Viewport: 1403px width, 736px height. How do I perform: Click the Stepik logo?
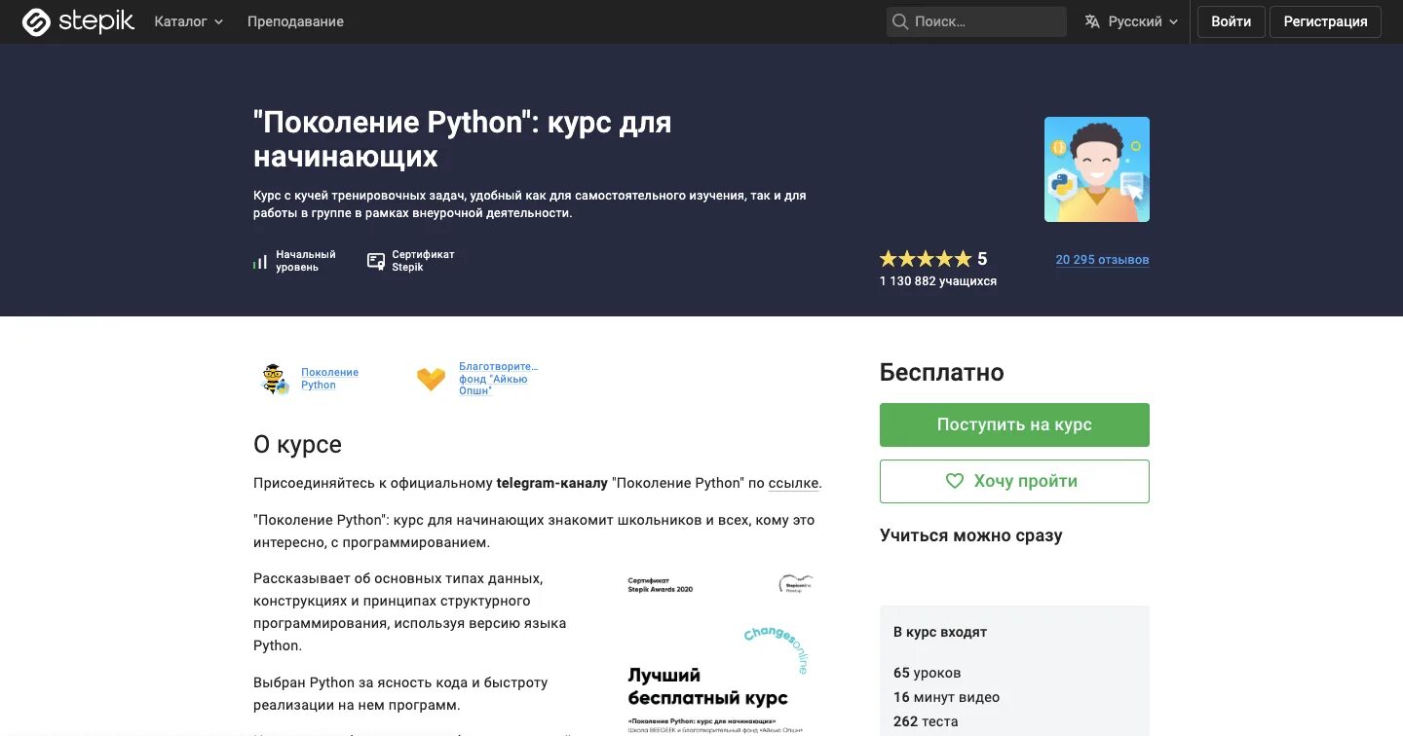click(x=78, y=21)
